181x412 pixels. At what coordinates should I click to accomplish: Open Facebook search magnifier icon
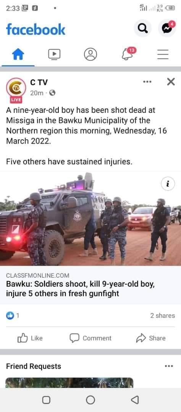(x=142, y=29)
